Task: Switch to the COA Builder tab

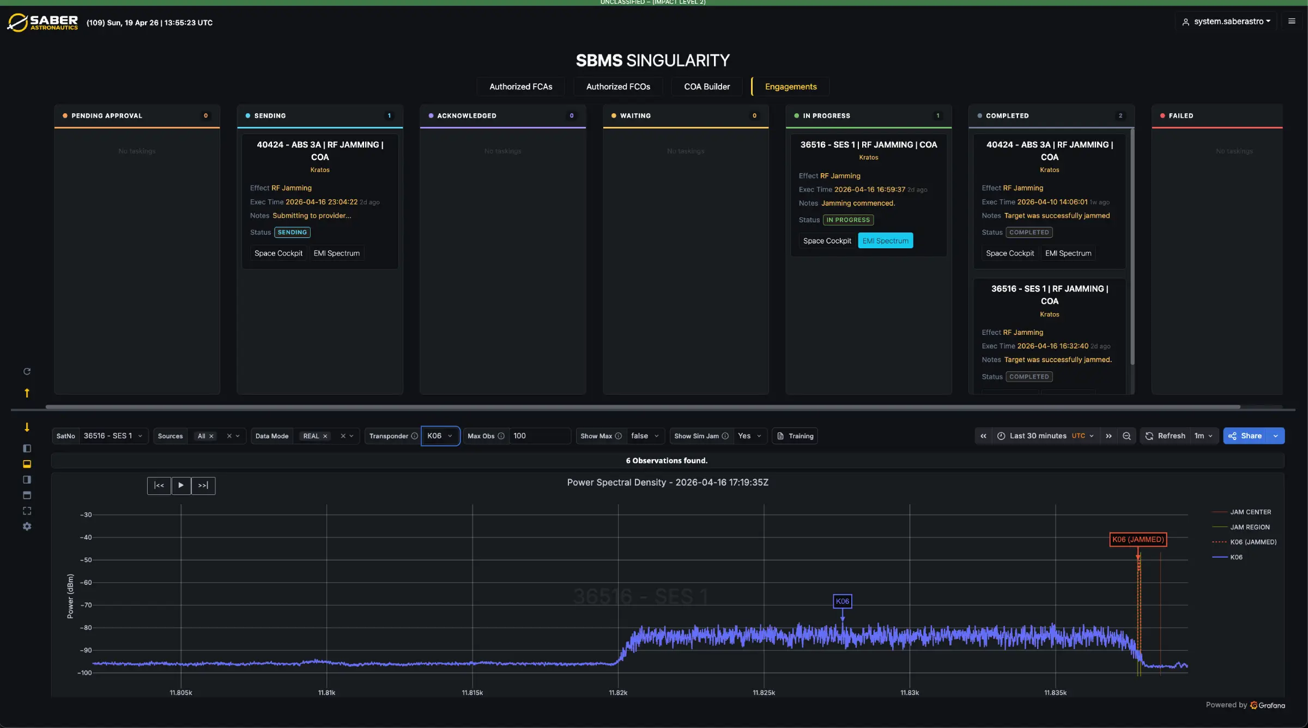Action: tap(707, 87)
